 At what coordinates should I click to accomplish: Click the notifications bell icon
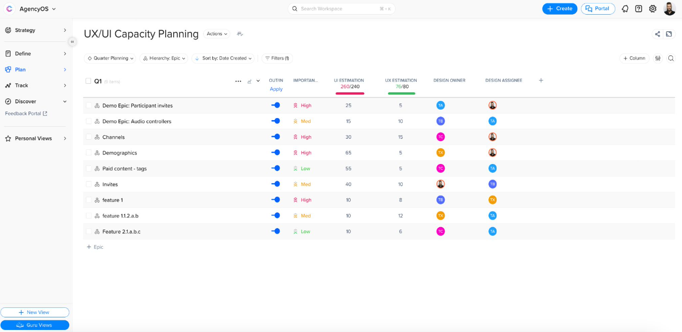625,9
